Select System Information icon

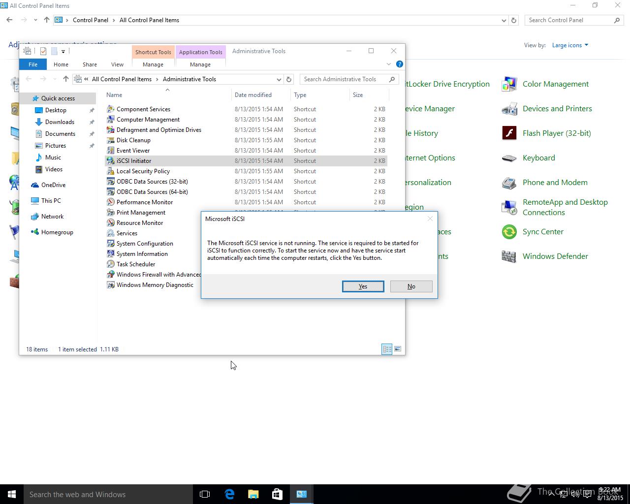[111, 254]
